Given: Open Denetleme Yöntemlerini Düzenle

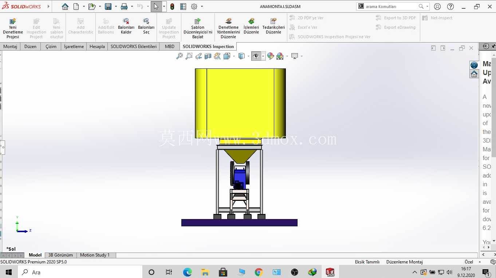Looking at the screenshot, I should click(228, 28).
